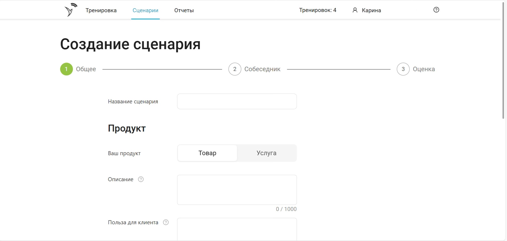Click the user profile icon beside Карина
The height and width of the screenshot is (241, 507).
[x=355, y=10]
